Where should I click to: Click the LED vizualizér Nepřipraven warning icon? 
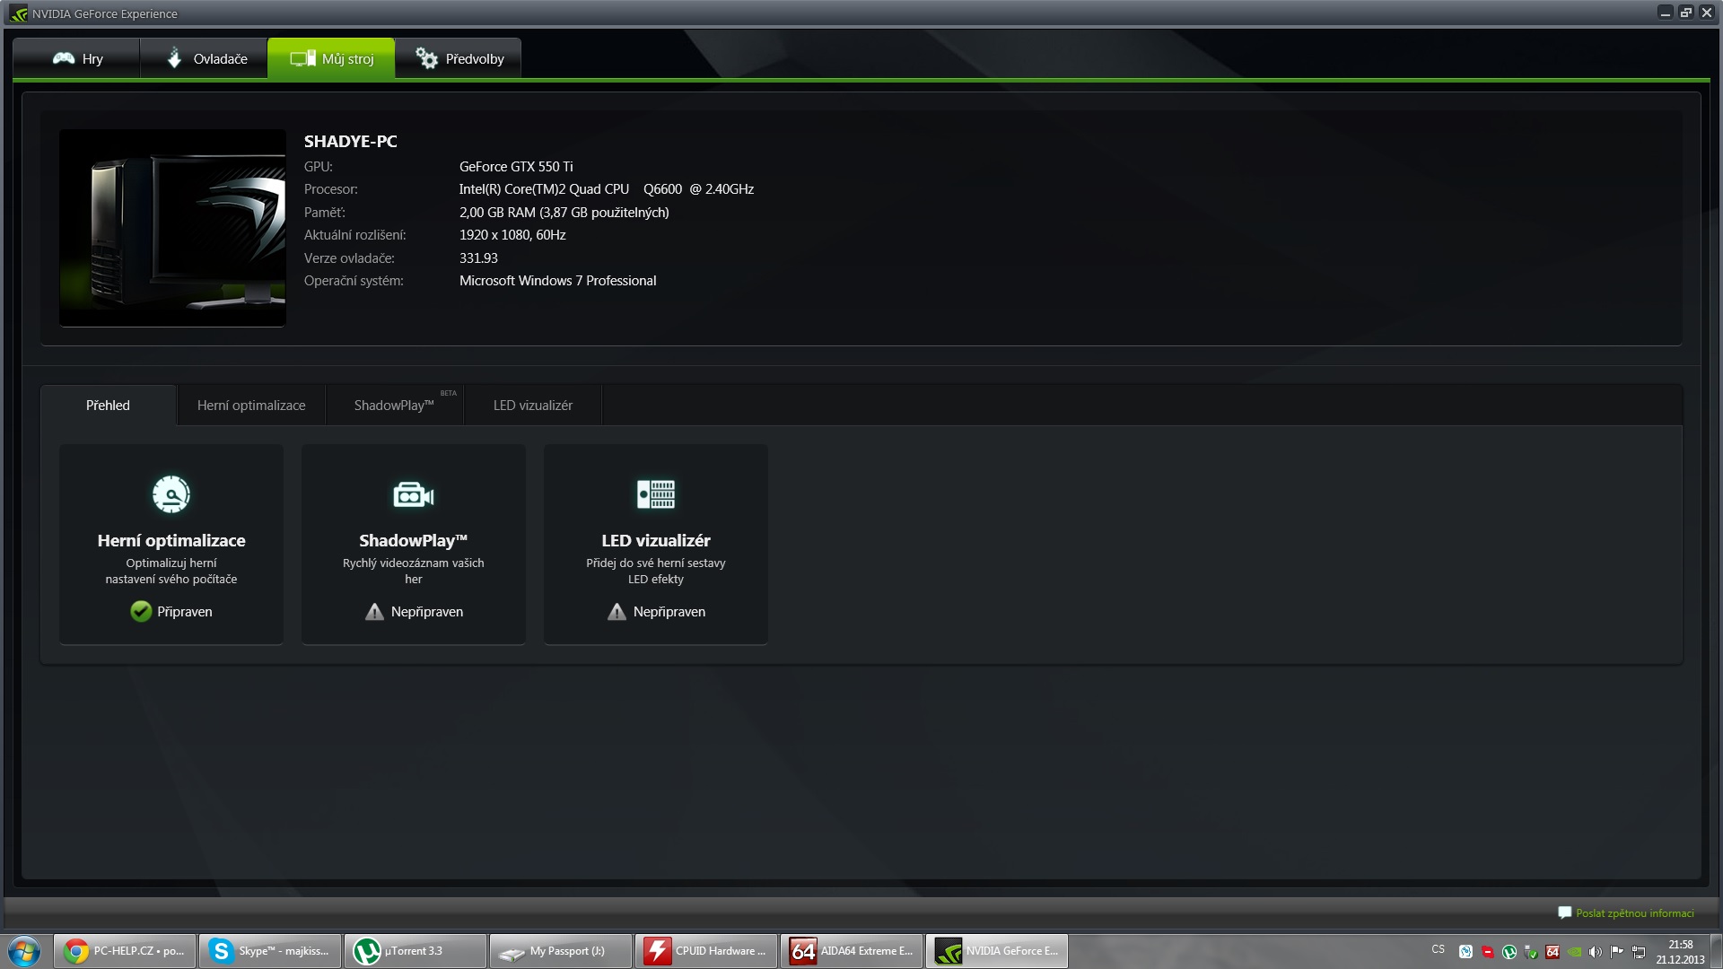tap(617, 612)
